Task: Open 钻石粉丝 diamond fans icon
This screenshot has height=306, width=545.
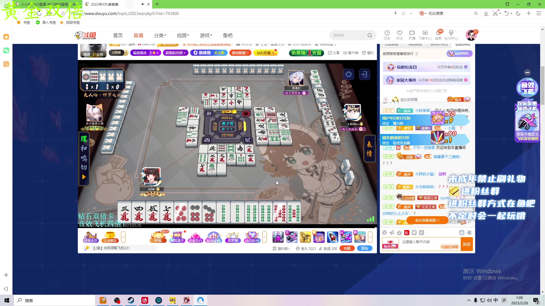Action: point(252,237)
